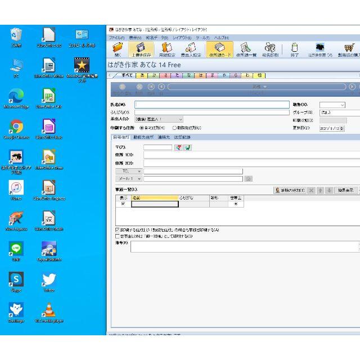This screenshot has width=360, height=360.
Task: Open the ヘルプ menu
Action: coord(221,38)
